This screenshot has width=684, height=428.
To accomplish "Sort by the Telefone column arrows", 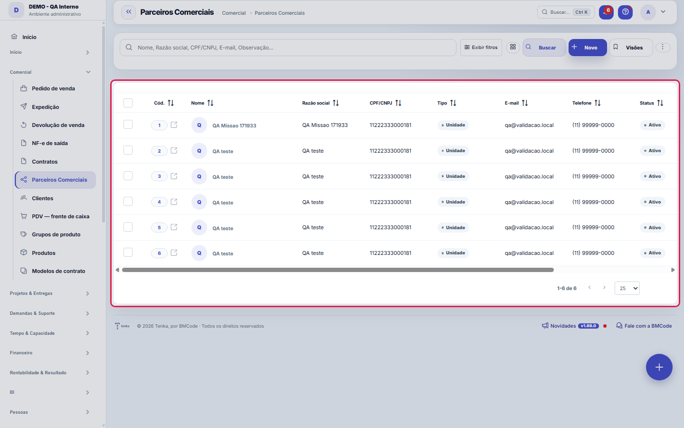I will point(598,103).
